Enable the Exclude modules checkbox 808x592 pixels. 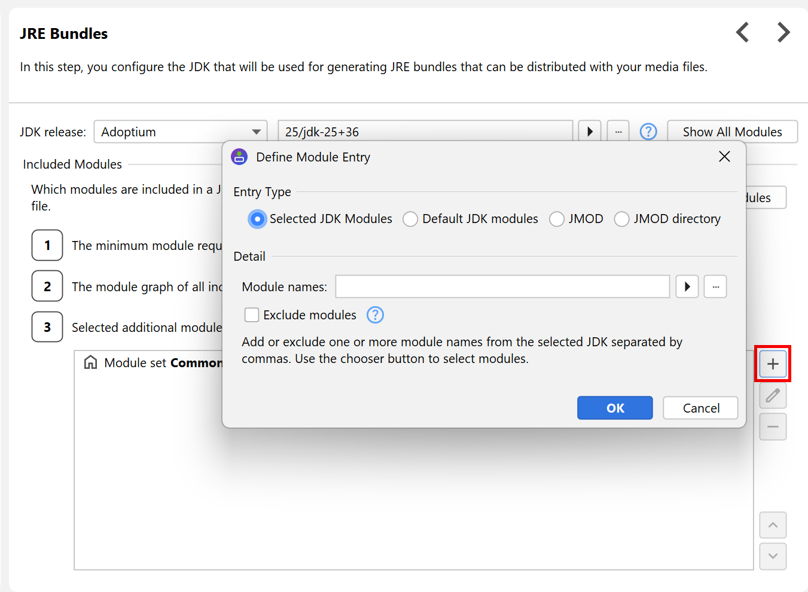(x=252, y=315)
